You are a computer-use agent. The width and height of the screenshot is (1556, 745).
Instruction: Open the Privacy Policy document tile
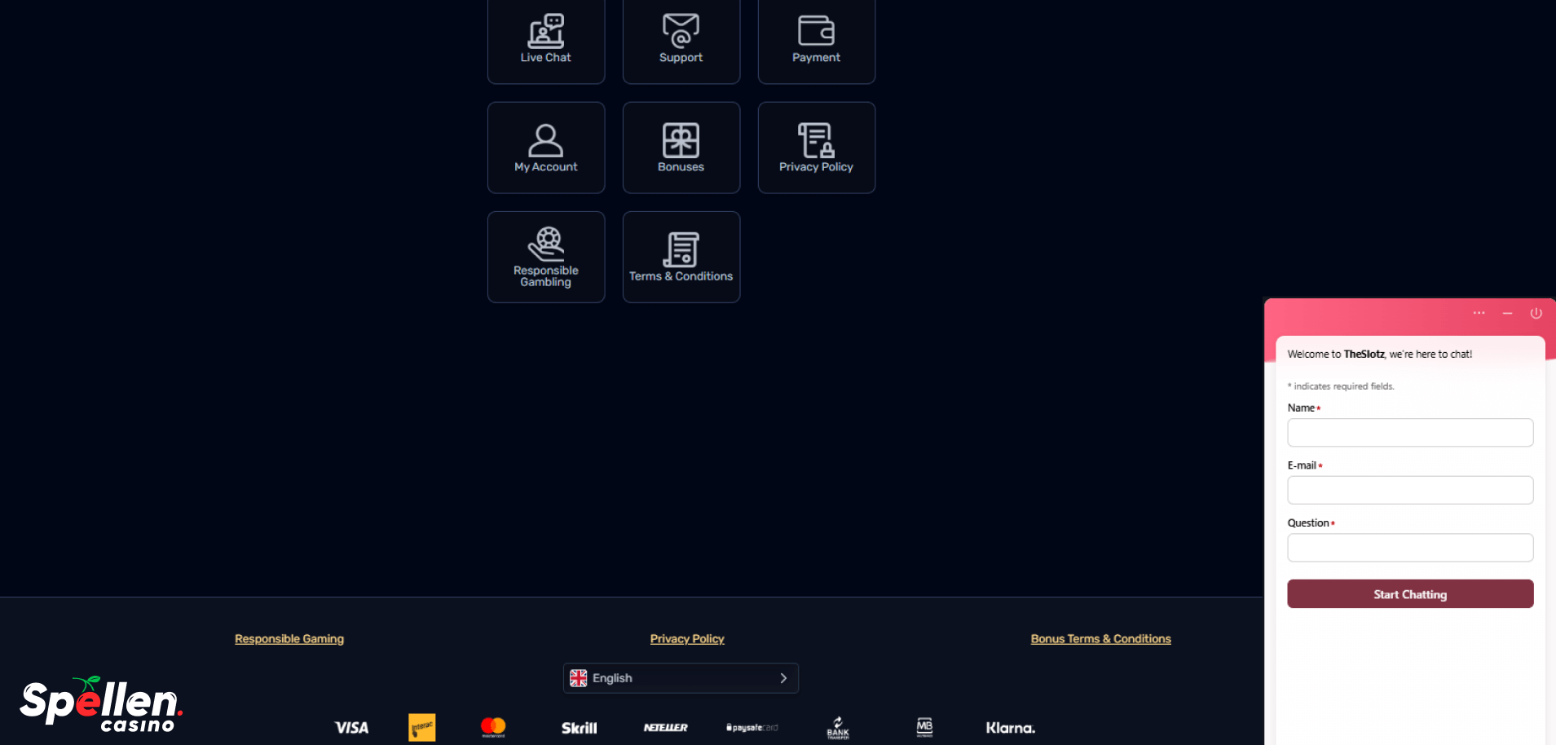click(x=816, y=148)
